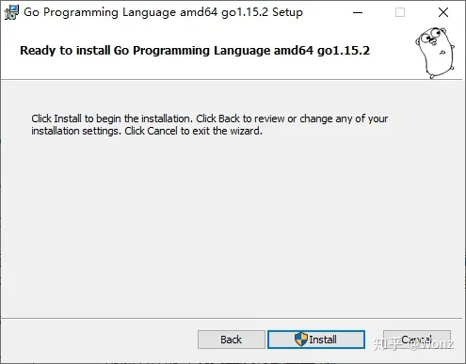The height and width of the screenshot is (364, 466).
Task: Click the empty gray content area
Action: point(233,226)
